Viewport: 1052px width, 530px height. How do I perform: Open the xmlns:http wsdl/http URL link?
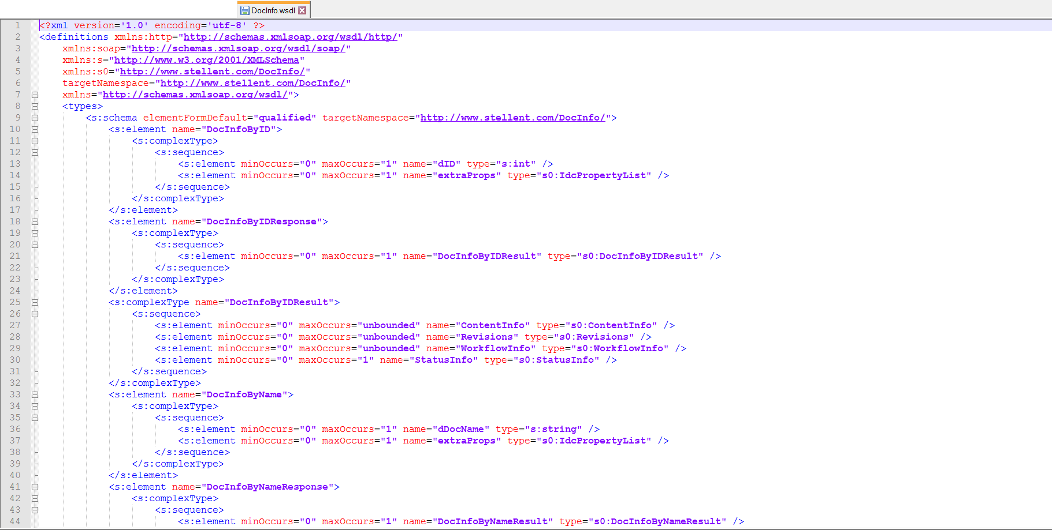tap(290, 37)
